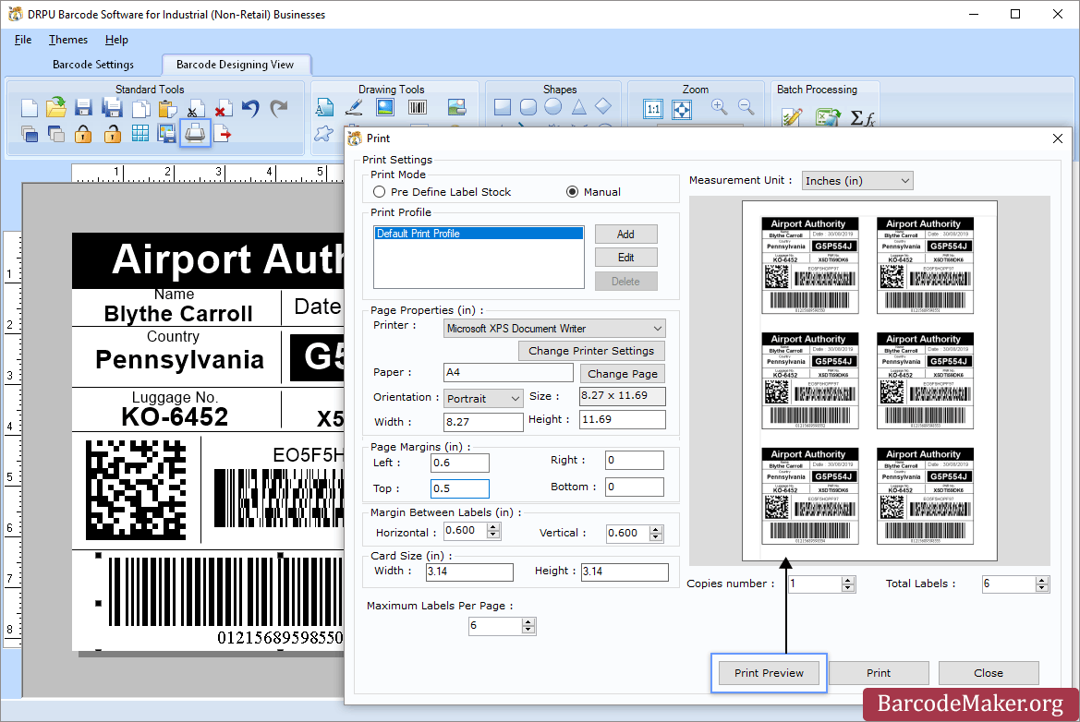
Task: Decrease the Total Labels value
Action: click(1042, 588)
